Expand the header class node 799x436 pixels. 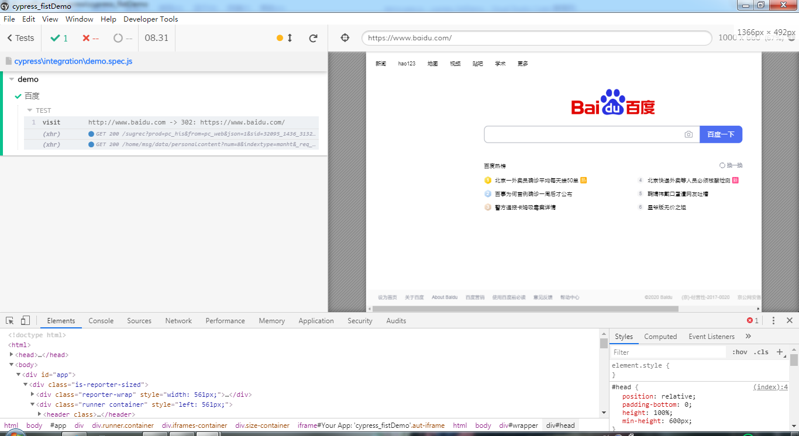click(x=40, y=414)
